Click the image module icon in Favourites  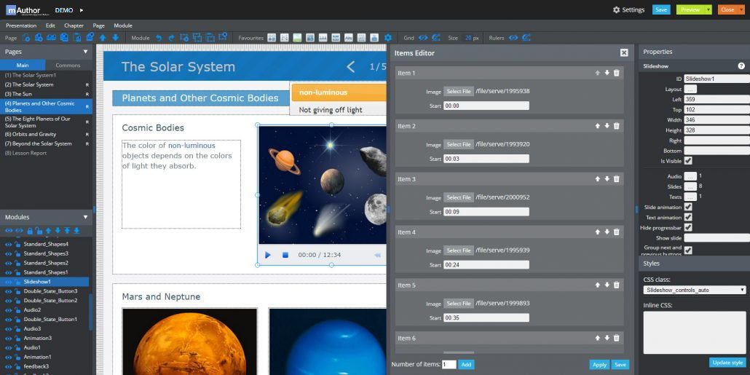click(297, 38)
